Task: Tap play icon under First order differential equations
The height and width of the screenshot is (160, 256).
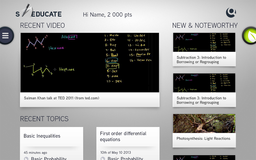Action: [x=103, y=159]
